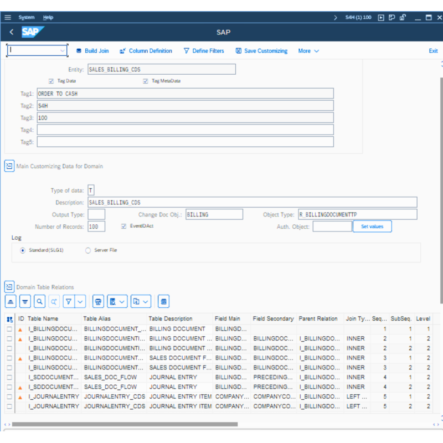Open the More dropdown menu
443x443 pixels.
304,50
